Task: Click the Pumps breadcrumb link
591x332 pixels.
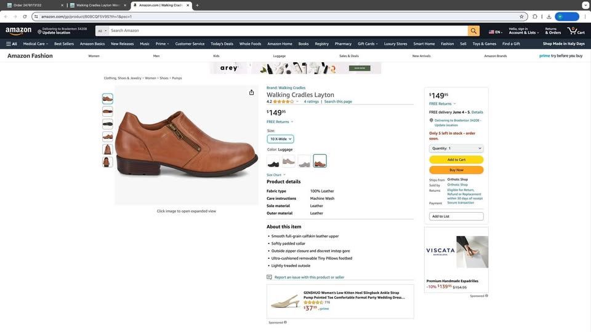Action: 177,78
